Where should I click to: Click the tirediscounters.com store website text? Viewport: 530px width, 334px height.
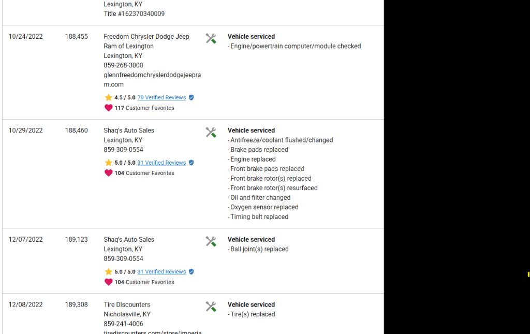tap(152, 332)
